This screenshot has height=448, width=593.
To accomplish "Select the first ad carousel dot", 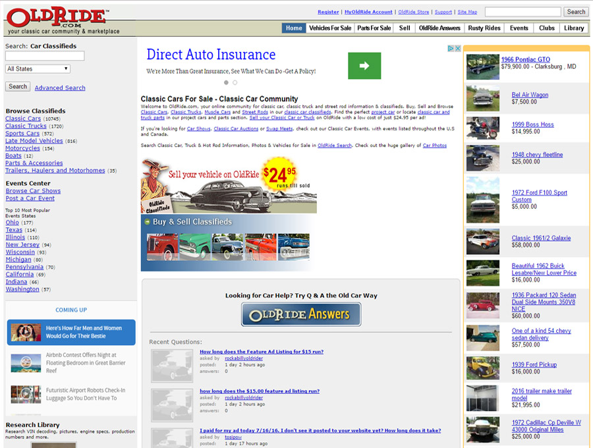I will 226,82.
